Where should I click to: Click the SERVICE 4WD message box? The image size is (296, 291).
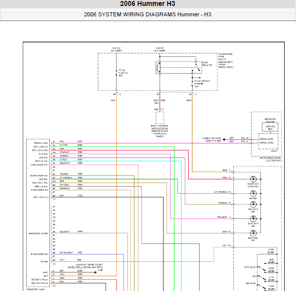pyautogui.click(x=270, y=127)
